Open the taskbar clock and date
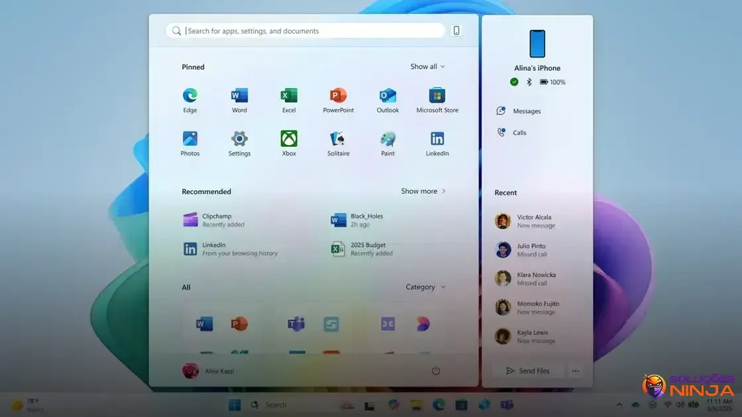 [x=719, y=404]
